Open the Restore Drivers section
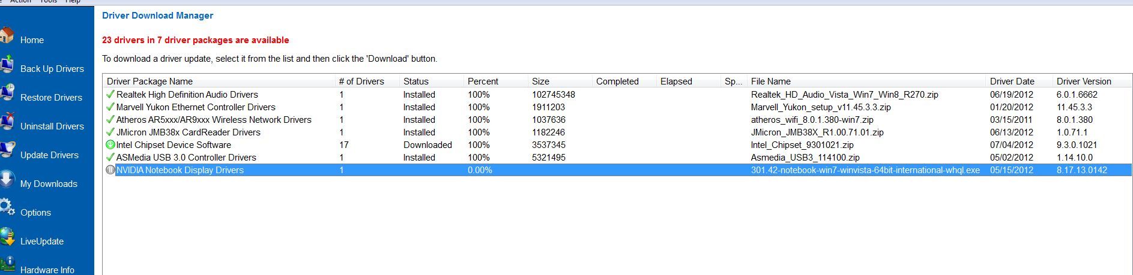1133x275 pixels. click(x=51, y=98)
